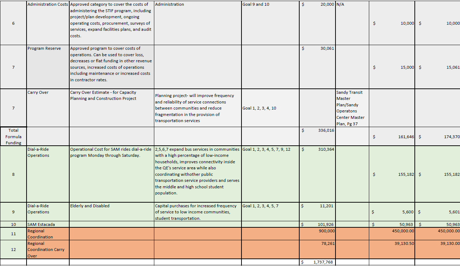Select the 5,601 value cell
460x266 pixels.
(437, 212)
